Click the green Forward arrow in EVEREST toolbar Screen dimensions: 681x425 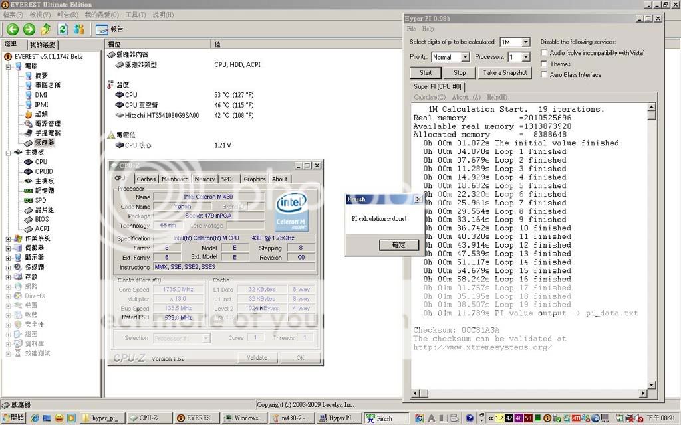point(29,29)
